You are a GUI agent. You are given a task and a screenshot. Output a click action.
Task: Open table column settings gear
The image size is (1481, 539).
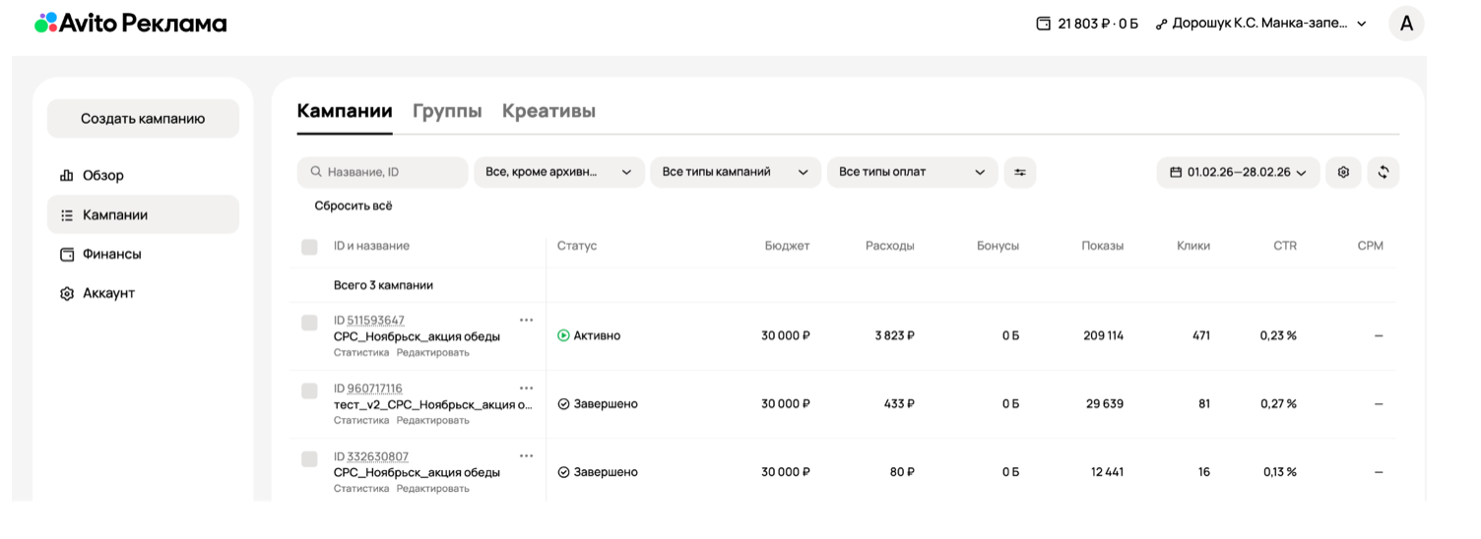click(1343, 172)
